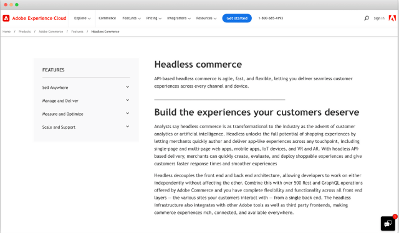Click the Adobe Experience Cloud logo icon
This screenshot has width=399, height=235.
coord(6,18)
